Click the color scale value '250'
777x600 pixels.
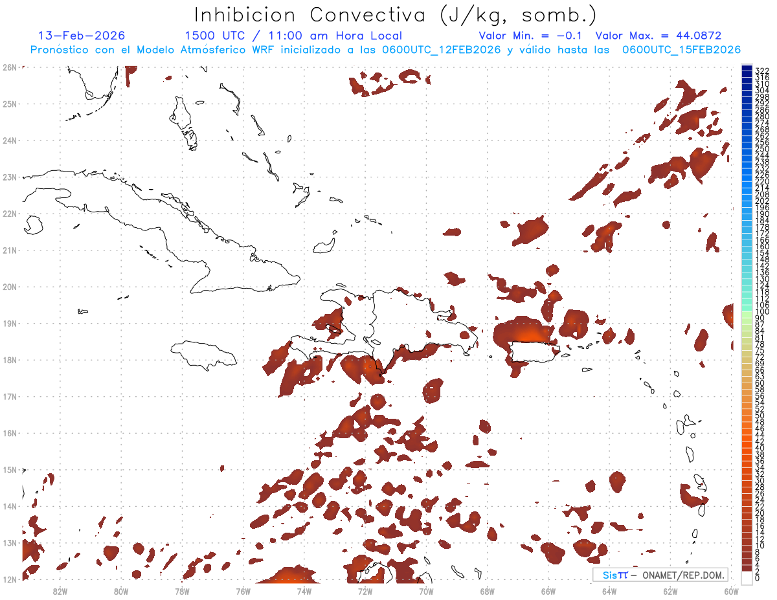762,149
